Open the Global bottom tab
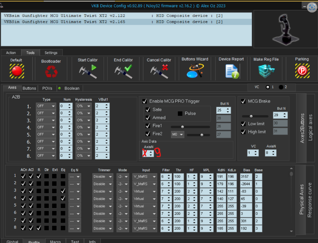Image resolution: width=318 pixels, height=243 pixels. pos(12,241)
